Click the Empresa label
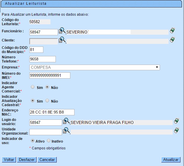Viewport: 184px width, 166px height. point(10,67)
